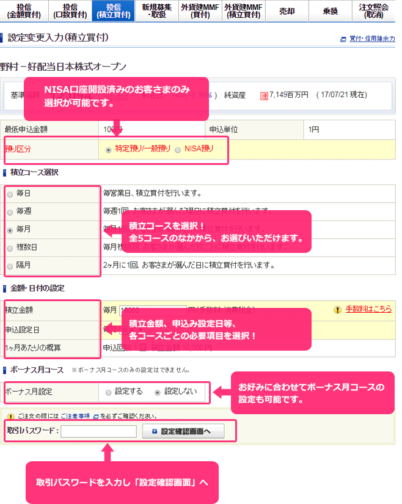Click the 設定変更入力(積立買付) page heading
The image size is (402, 504).
click(58, 38)
